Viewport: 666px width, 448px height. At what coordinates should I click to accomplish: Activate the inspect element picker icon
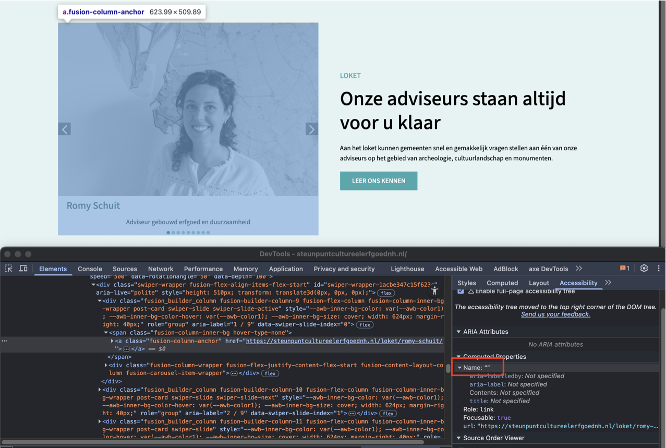(9, 269)
